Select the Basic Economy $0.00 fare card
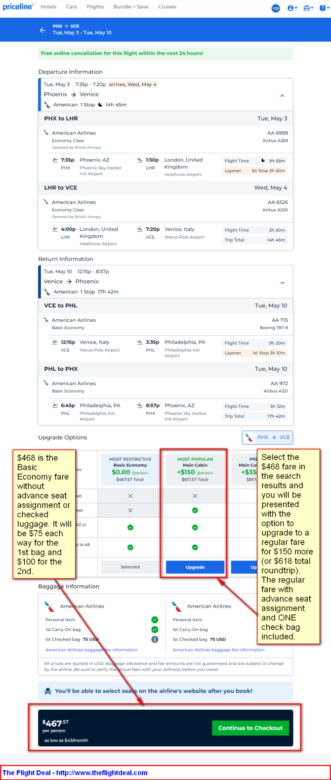Viewport: 331px width, 780px height. pyautogui.click(x=130, y=469)
